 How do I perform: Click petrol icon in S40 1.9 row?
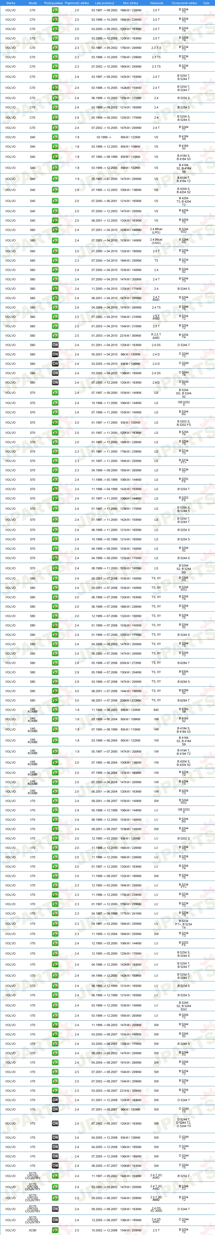pos(56,179)
